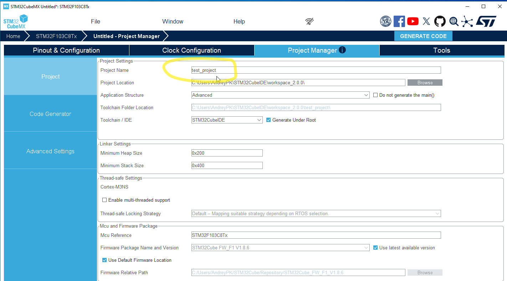
Task: Click the GENERATE CODE button
Action: click(423, 36)
